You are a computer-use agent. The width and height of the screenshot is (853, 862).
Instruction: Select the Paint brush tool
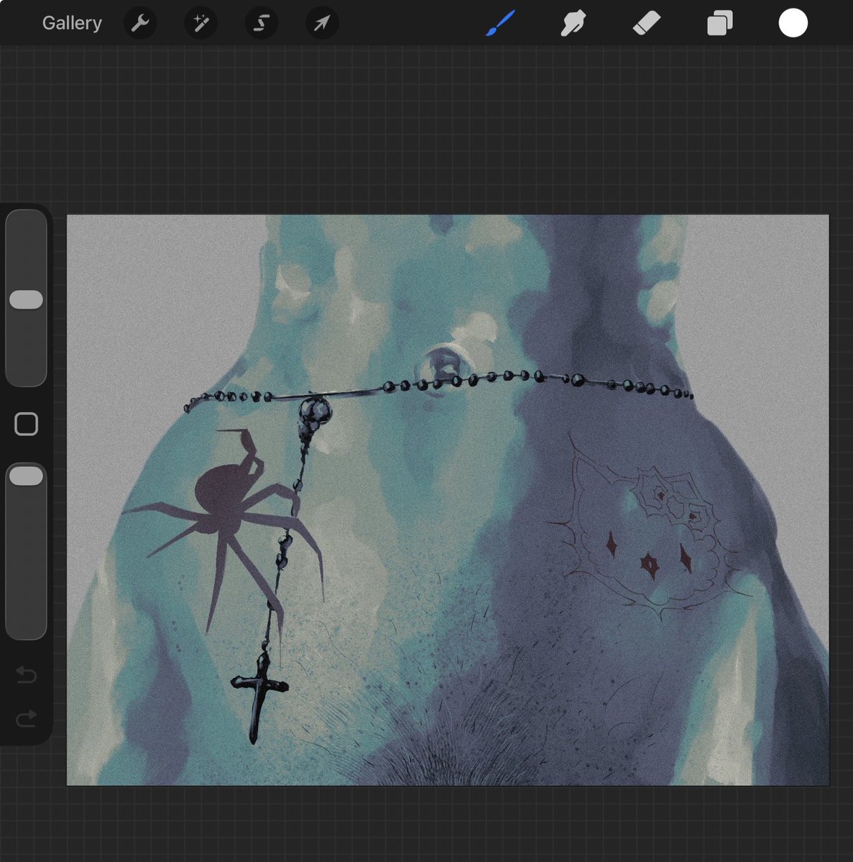pyautogui.click(x=500, y=23)
